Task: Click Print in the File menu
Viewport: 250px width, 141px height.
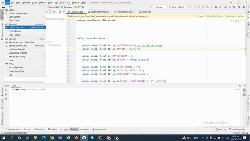Action: pyautogui.click(x=25, y=64)
